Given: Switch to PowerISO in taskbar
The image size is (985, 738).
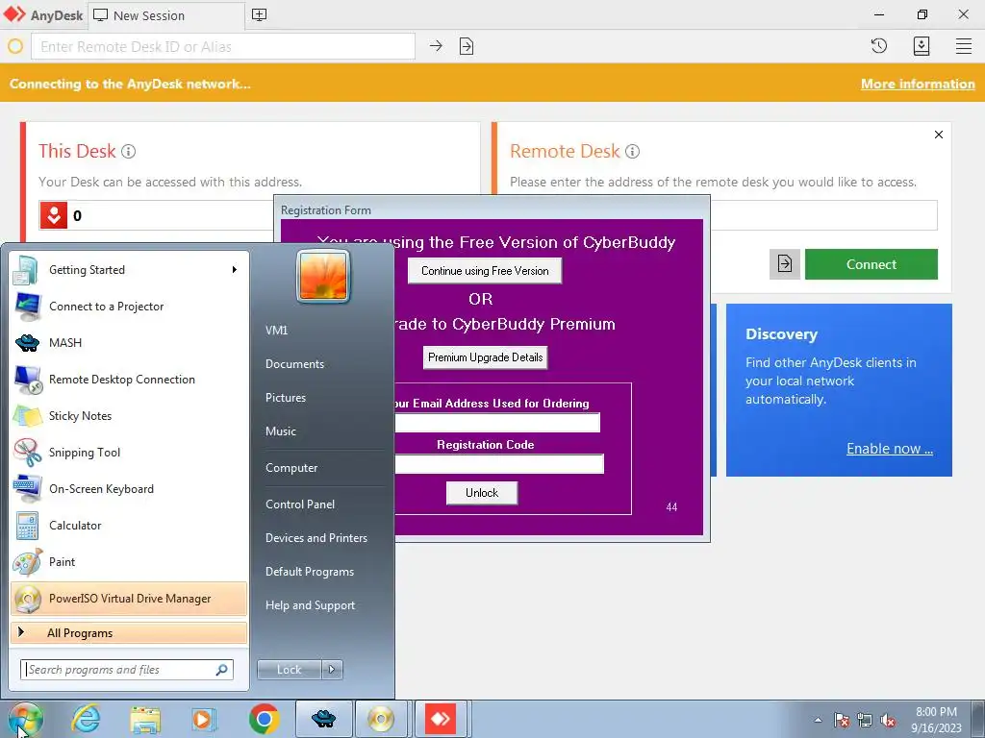Looking at the screenshot, I should pyautogui.click(x=381, y=719).
